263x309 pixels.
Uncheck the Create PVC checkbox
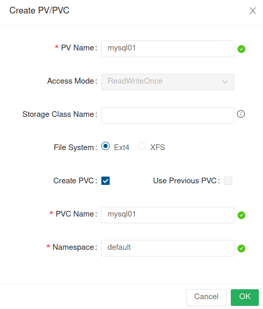pyautogui.click(x=106, y=181)
